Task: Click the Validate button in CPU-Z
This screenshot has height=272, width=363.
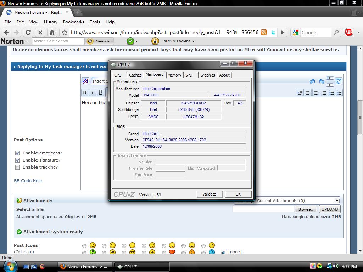Action: [209, 194]
